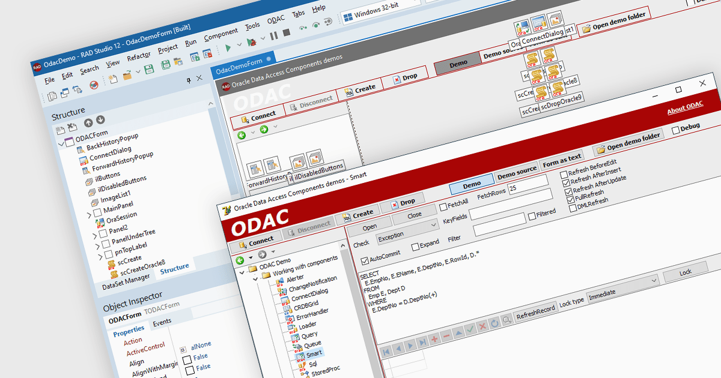Collapse the ODACForm node in Structure tree
This screenshot has width=721, height=378.
61,144
